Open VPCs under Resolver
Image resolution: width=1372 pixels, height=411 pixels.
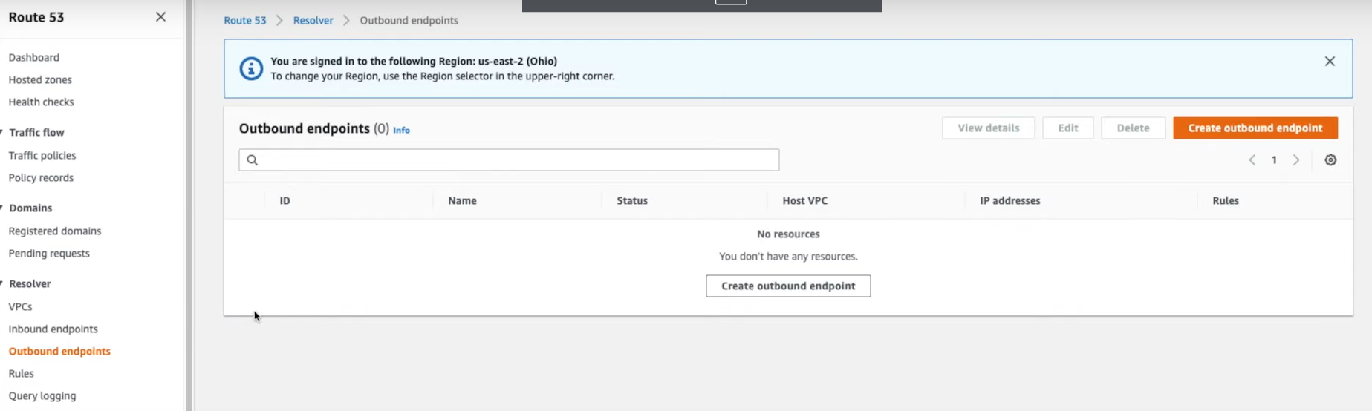(x=20, y=306)
